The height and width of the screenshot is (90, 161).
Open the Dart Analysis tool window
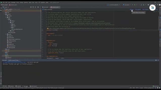click(33, 86)
